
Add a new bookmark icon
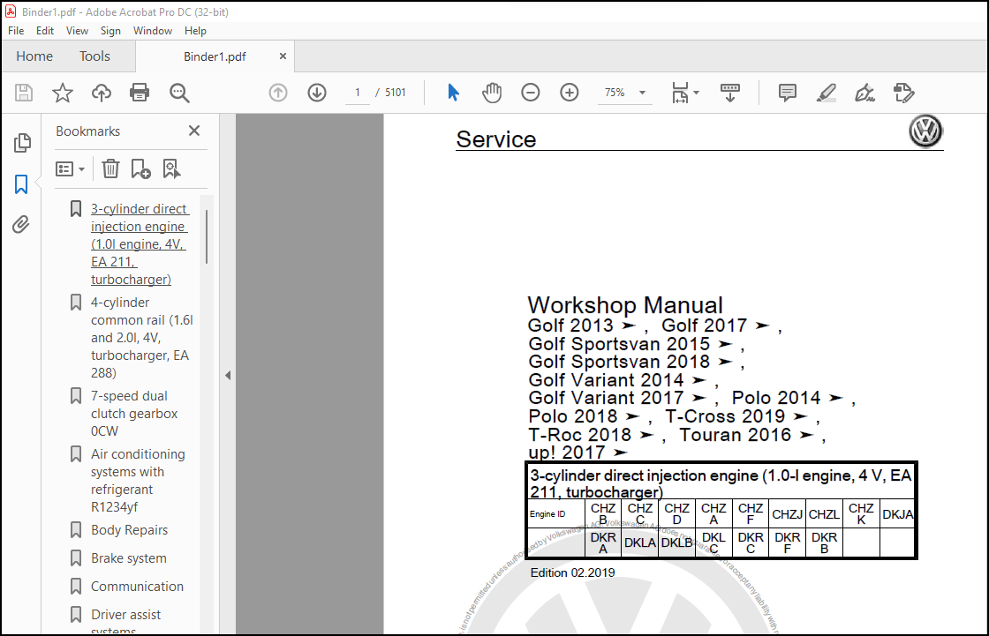(x=140, y=168)
